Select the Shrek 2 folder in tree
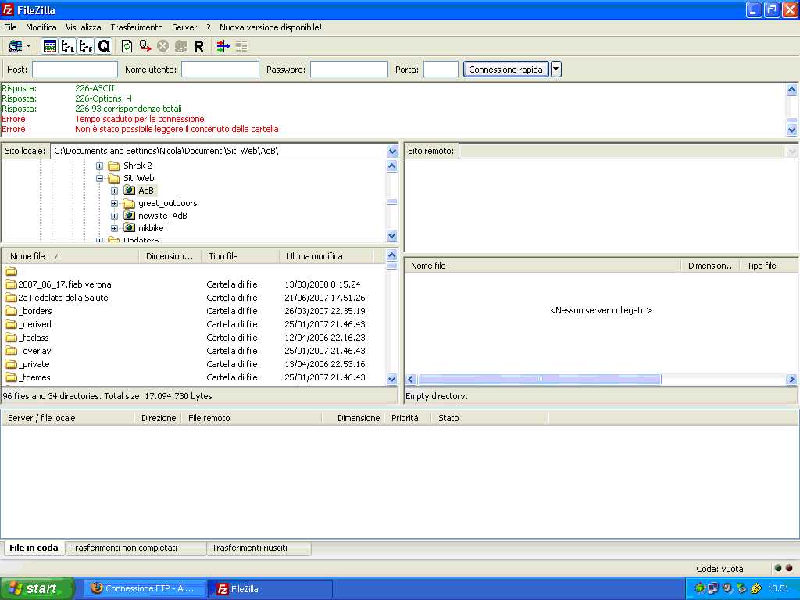Viewport: 800px width, 600px height. (x=137, y=166)
